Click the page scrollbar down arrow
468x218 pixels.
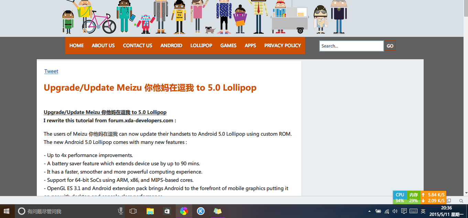coord(466,193)
